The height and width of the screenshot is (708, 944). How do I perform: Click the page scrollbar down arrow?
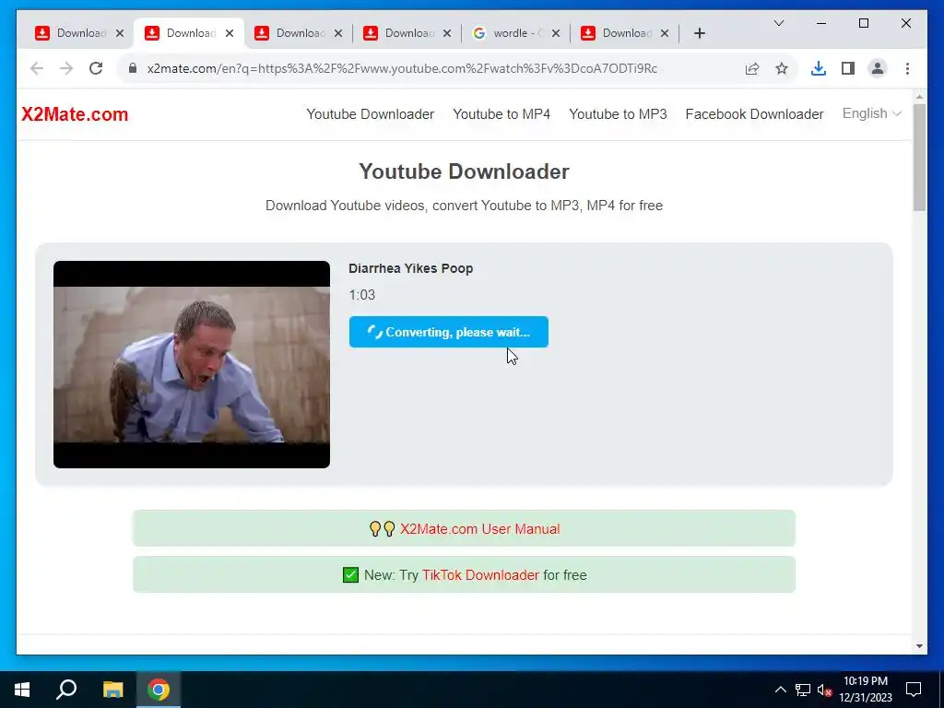(x=919, y=646)
